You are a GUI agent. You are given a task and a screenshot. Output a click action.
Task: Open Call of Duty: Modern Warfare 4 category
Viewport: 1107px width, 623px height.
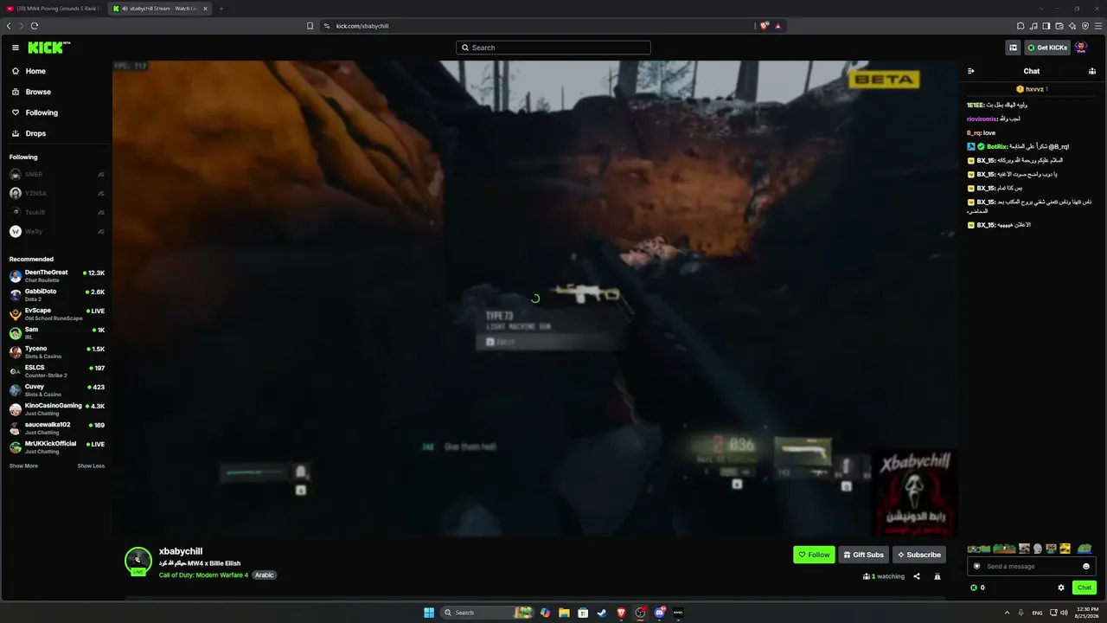coord(203,575)
